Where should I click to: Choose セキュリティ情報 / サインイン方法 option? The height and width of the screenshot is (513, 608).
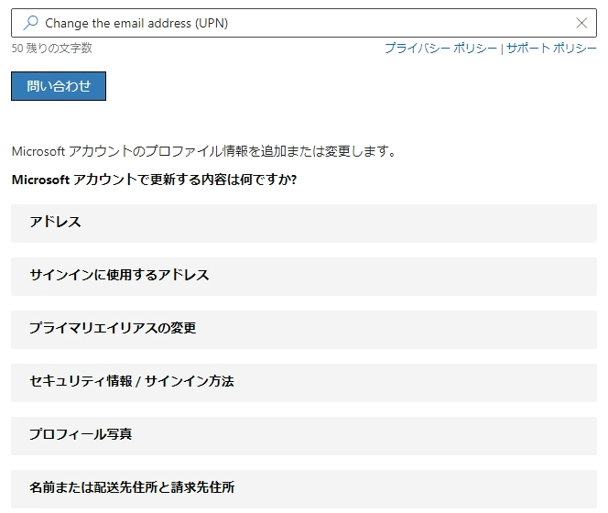(304, 383)
